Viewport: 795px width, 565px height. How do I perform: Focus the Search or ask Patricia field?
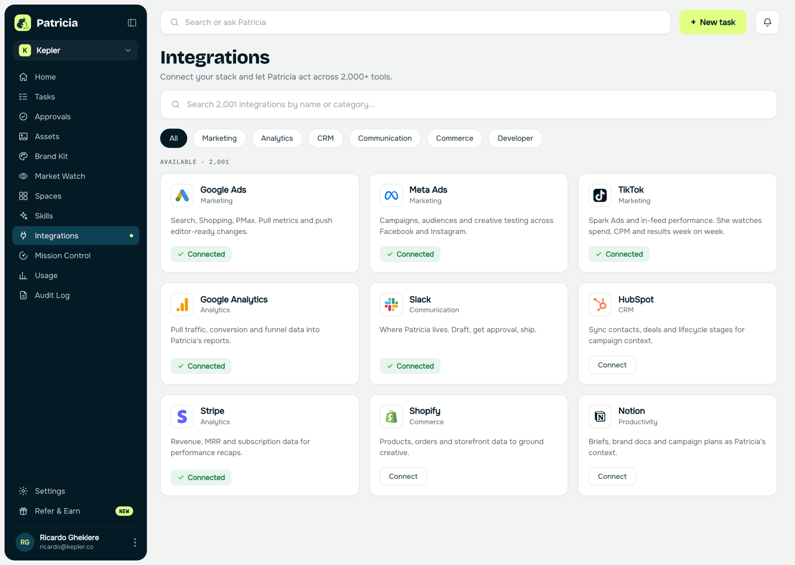point(415,22)
